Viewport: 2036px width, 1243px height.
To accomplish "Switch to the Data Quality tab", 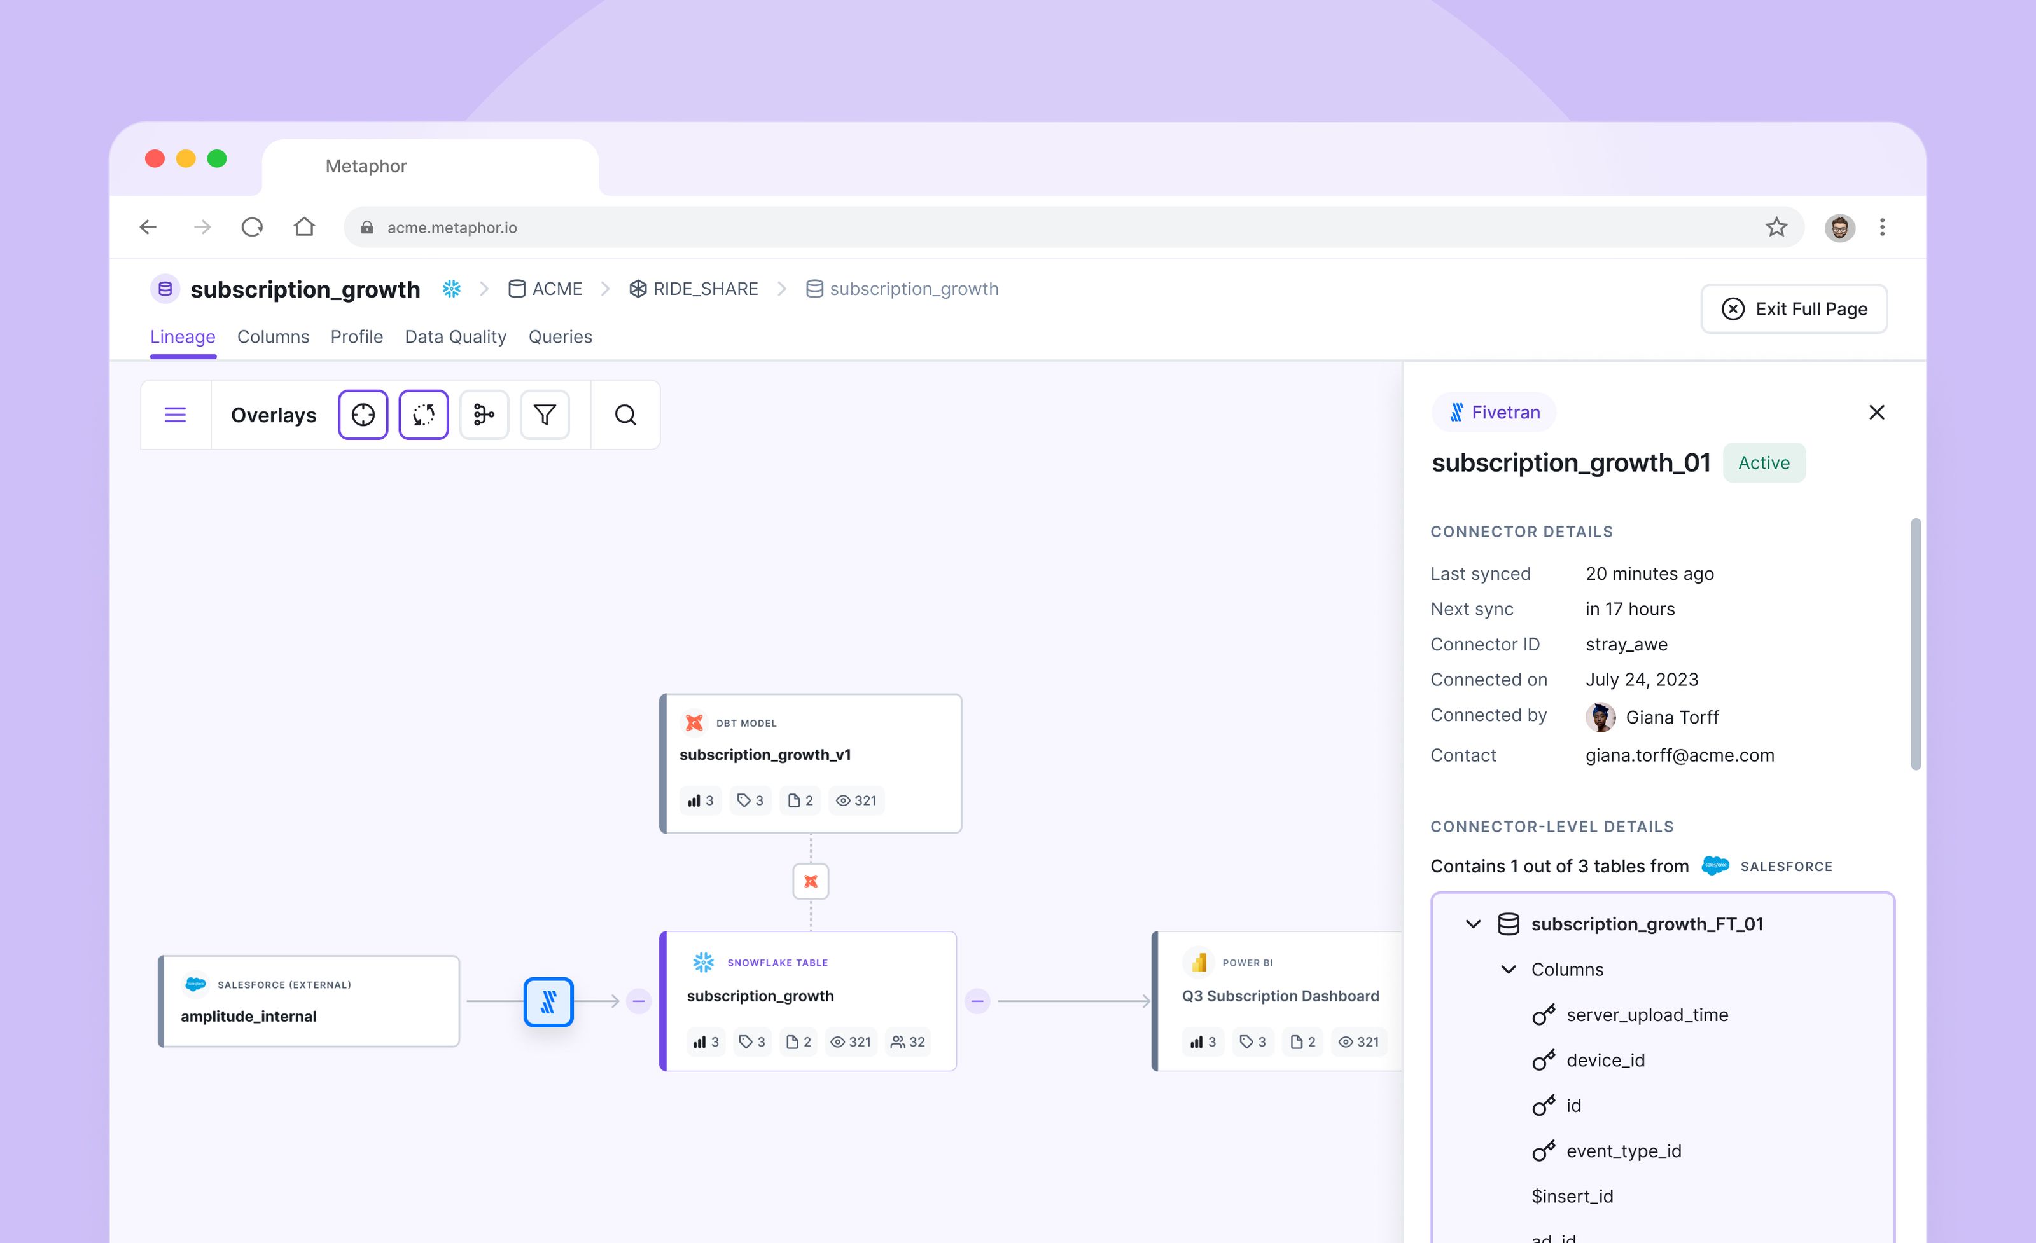I will click(x=456, y=337).
